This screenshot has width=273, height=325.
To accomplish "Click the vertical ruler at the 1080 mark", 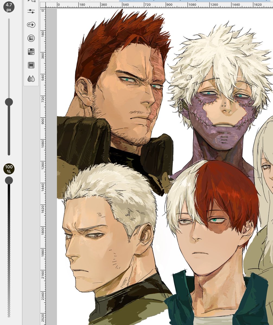I will pyautogui.click(x=43, y=143).
